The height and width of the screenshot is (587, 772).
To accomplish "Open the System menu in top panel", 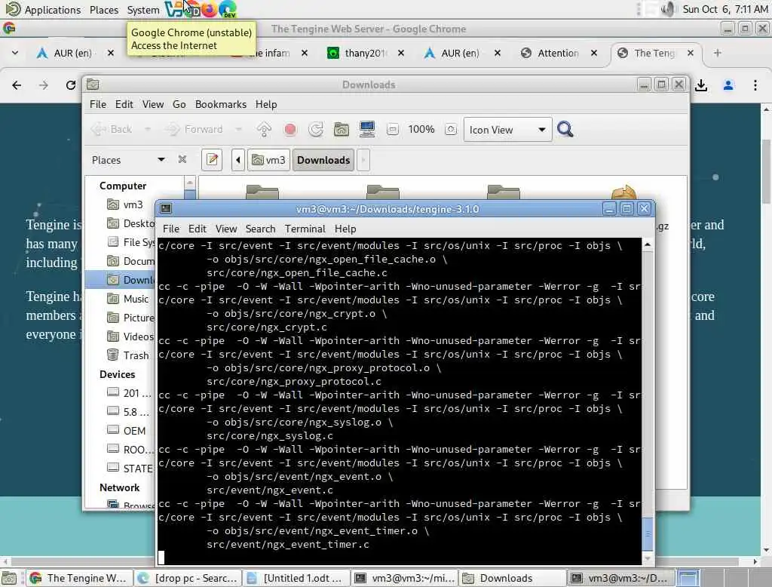I will click(142, 9).
